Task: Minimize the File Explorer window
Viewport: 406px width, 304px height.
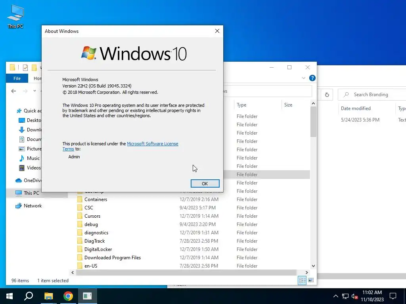Action: (x=272, y=67)
